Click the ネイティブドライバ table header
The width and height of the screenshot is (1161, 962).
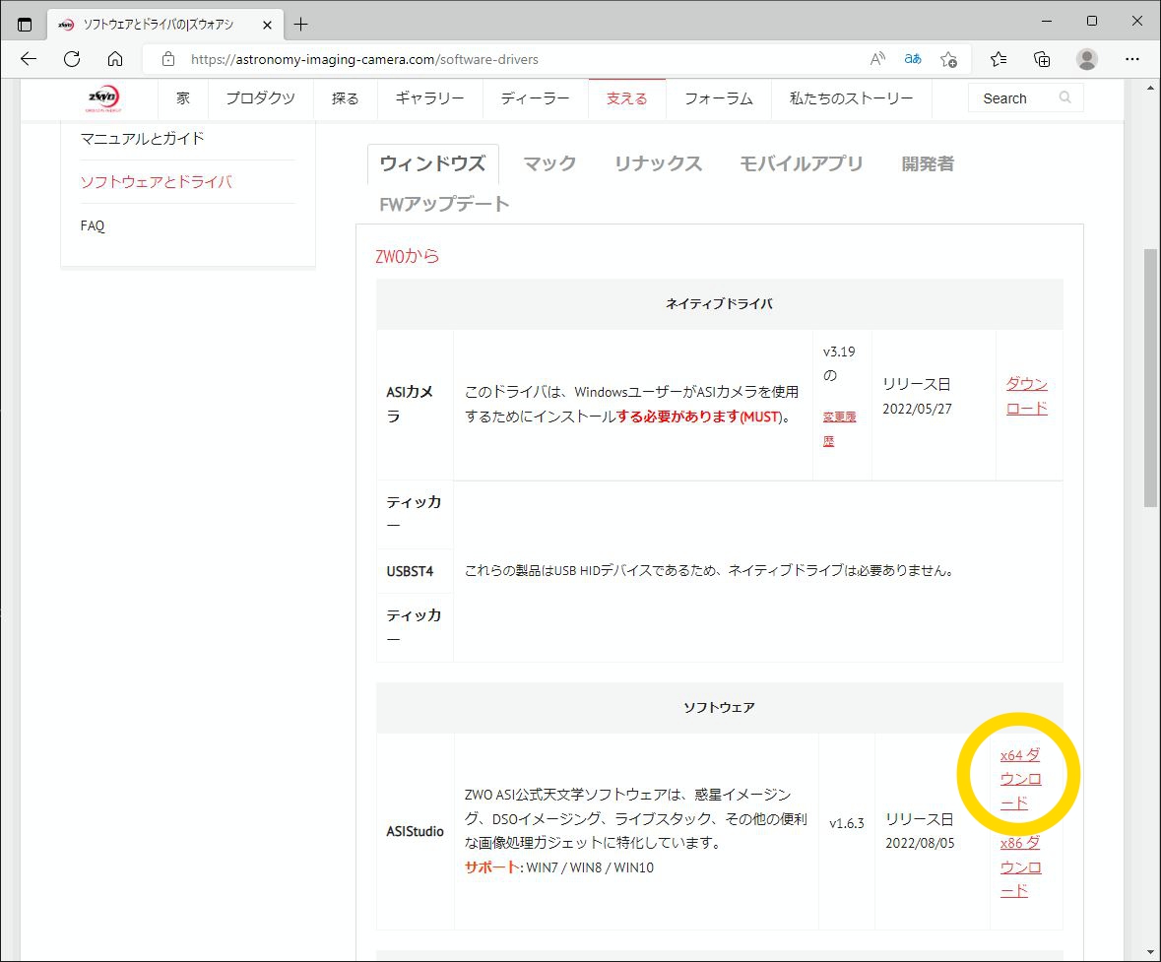pos(719,303)
